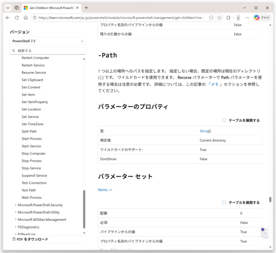Image resolution: width=276 pixels, height=253 pixels.
Task: Open the side feedback panel arrow
Action: [265, 234]
